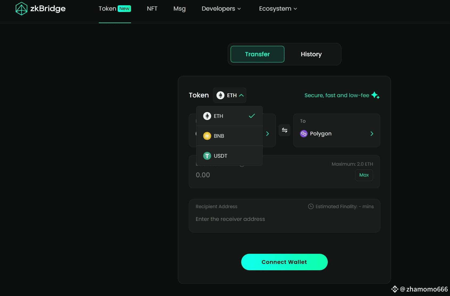
Task: Click the swap chains arrows icon
Action: coord(284,130)
